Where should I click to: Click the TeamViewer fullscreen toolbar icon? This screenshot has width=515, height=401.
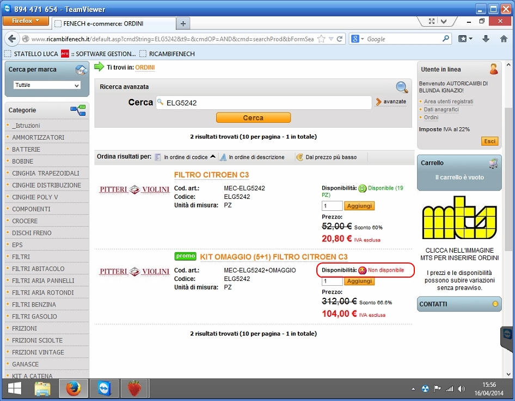click(x=432, y=21)
